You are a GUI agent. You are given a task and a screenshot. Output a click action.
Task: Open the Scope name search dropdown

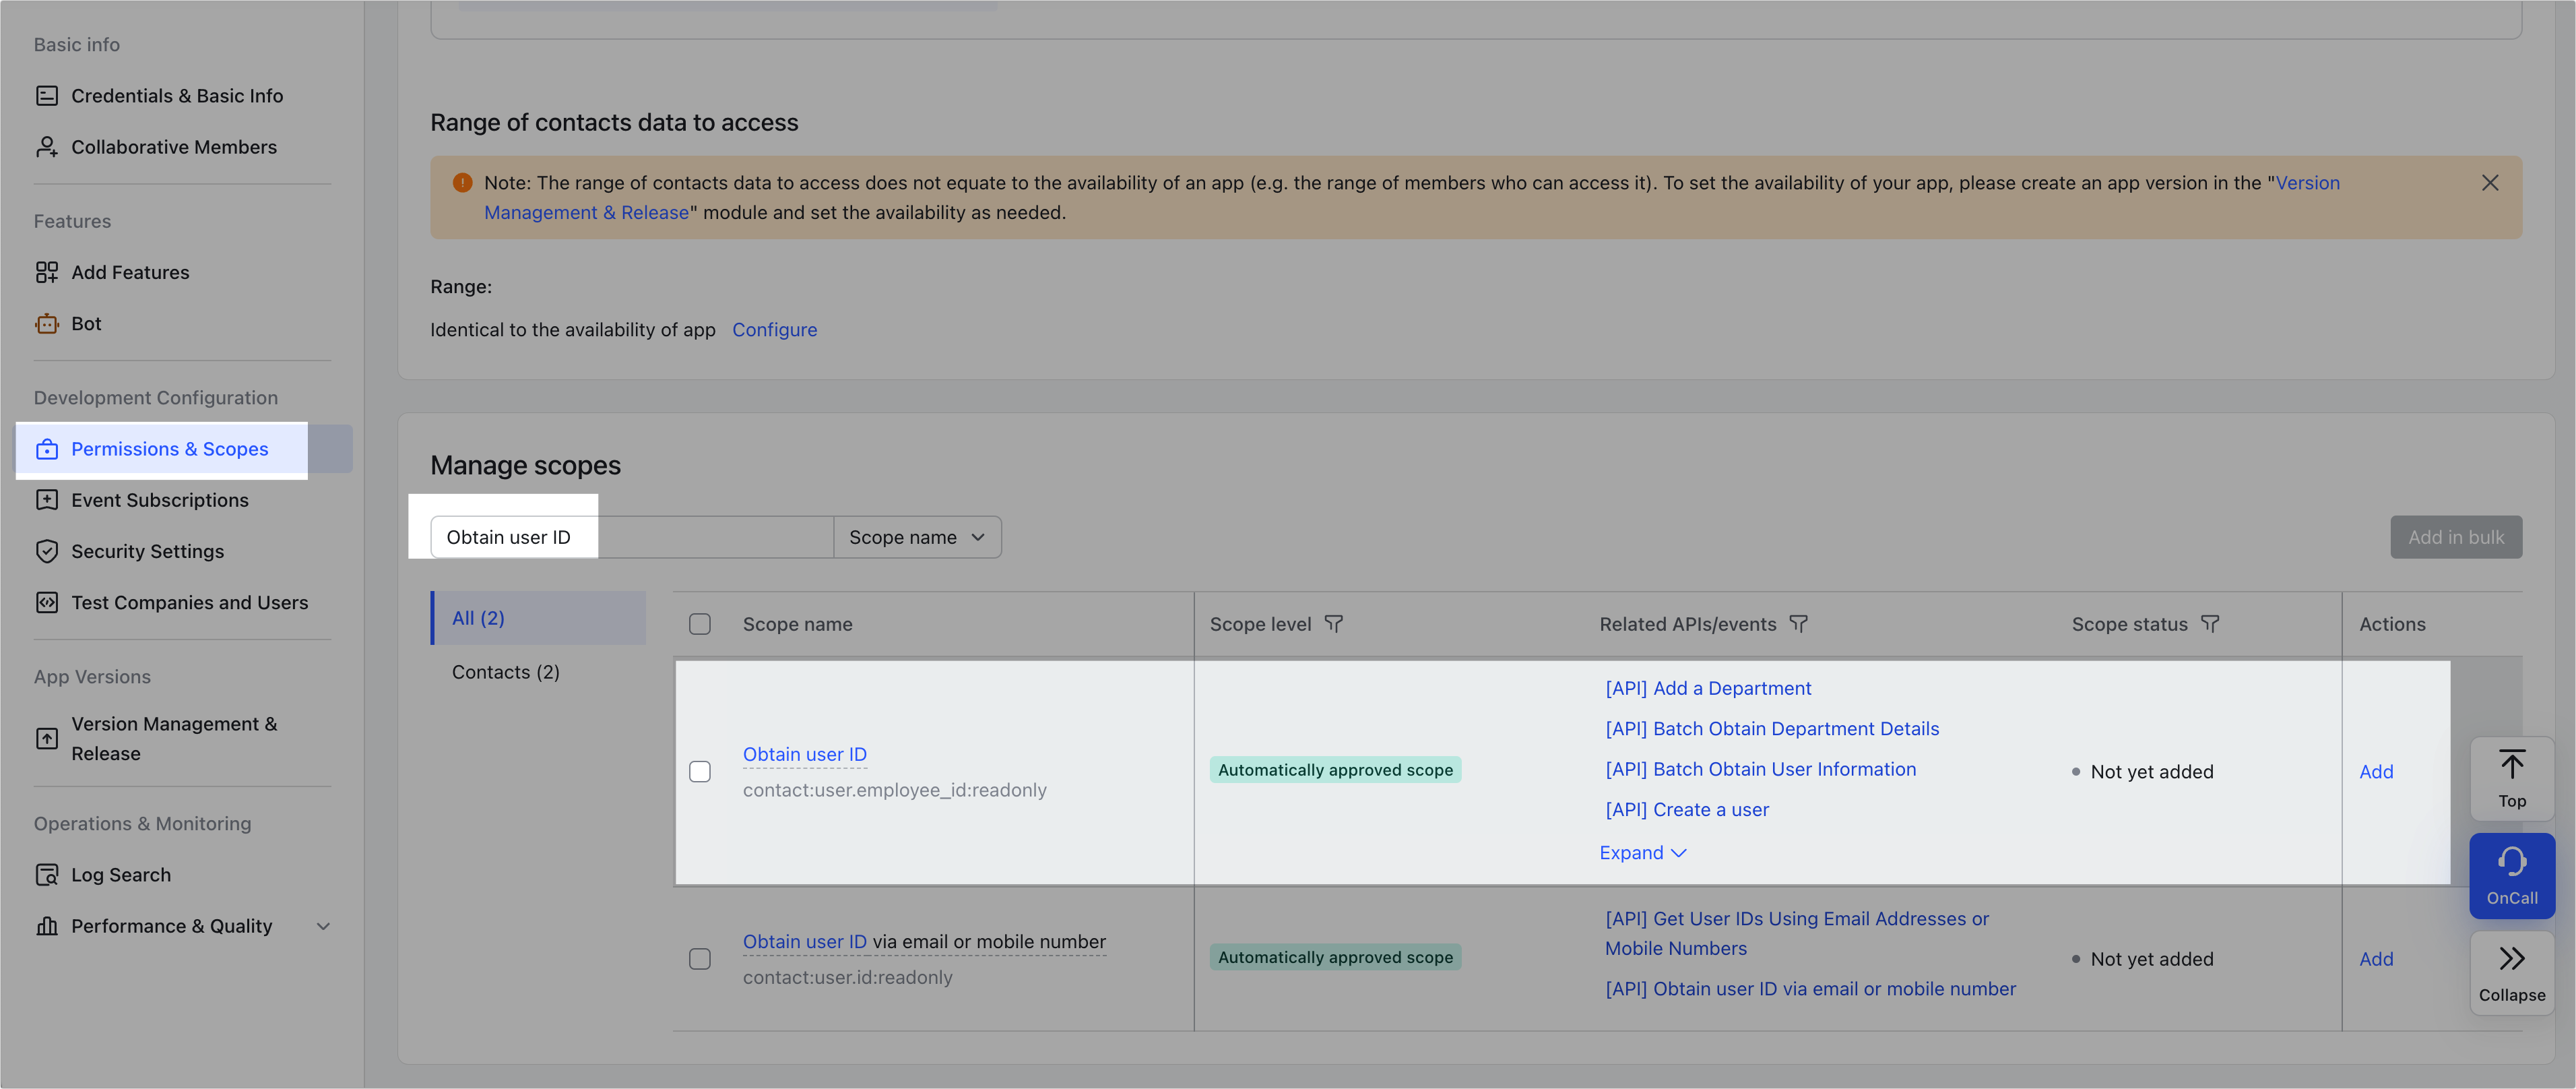click(x=916, y=537)
